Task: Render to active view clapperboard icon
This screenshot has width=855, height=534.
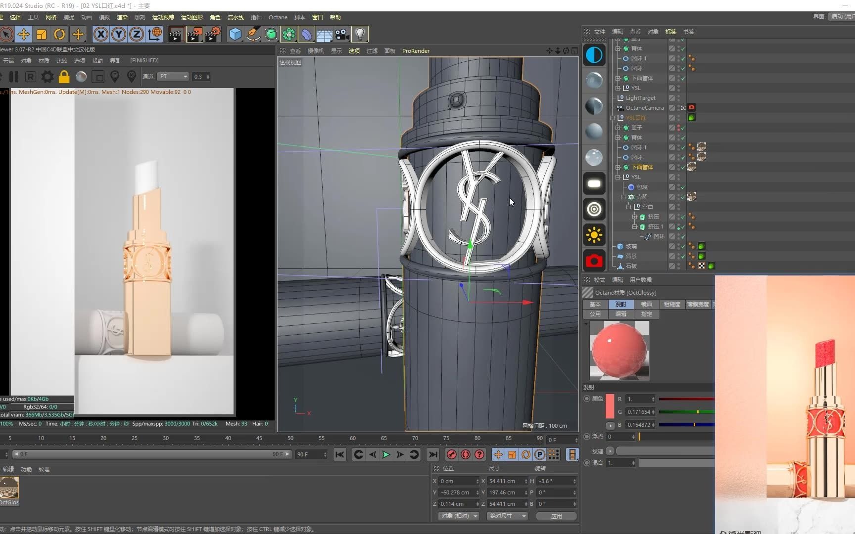Action: click(176, 34)
